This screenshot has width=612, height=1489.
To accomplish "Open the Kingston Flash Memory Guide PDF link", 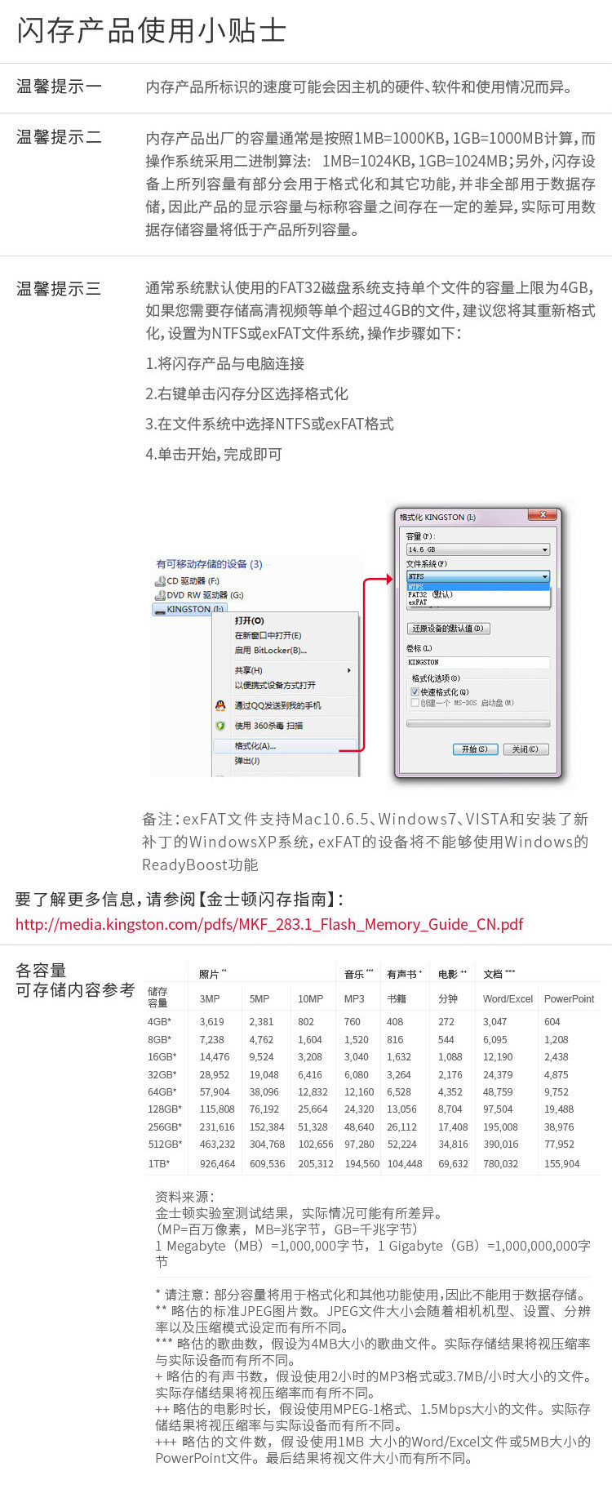I will click(269, 924).
